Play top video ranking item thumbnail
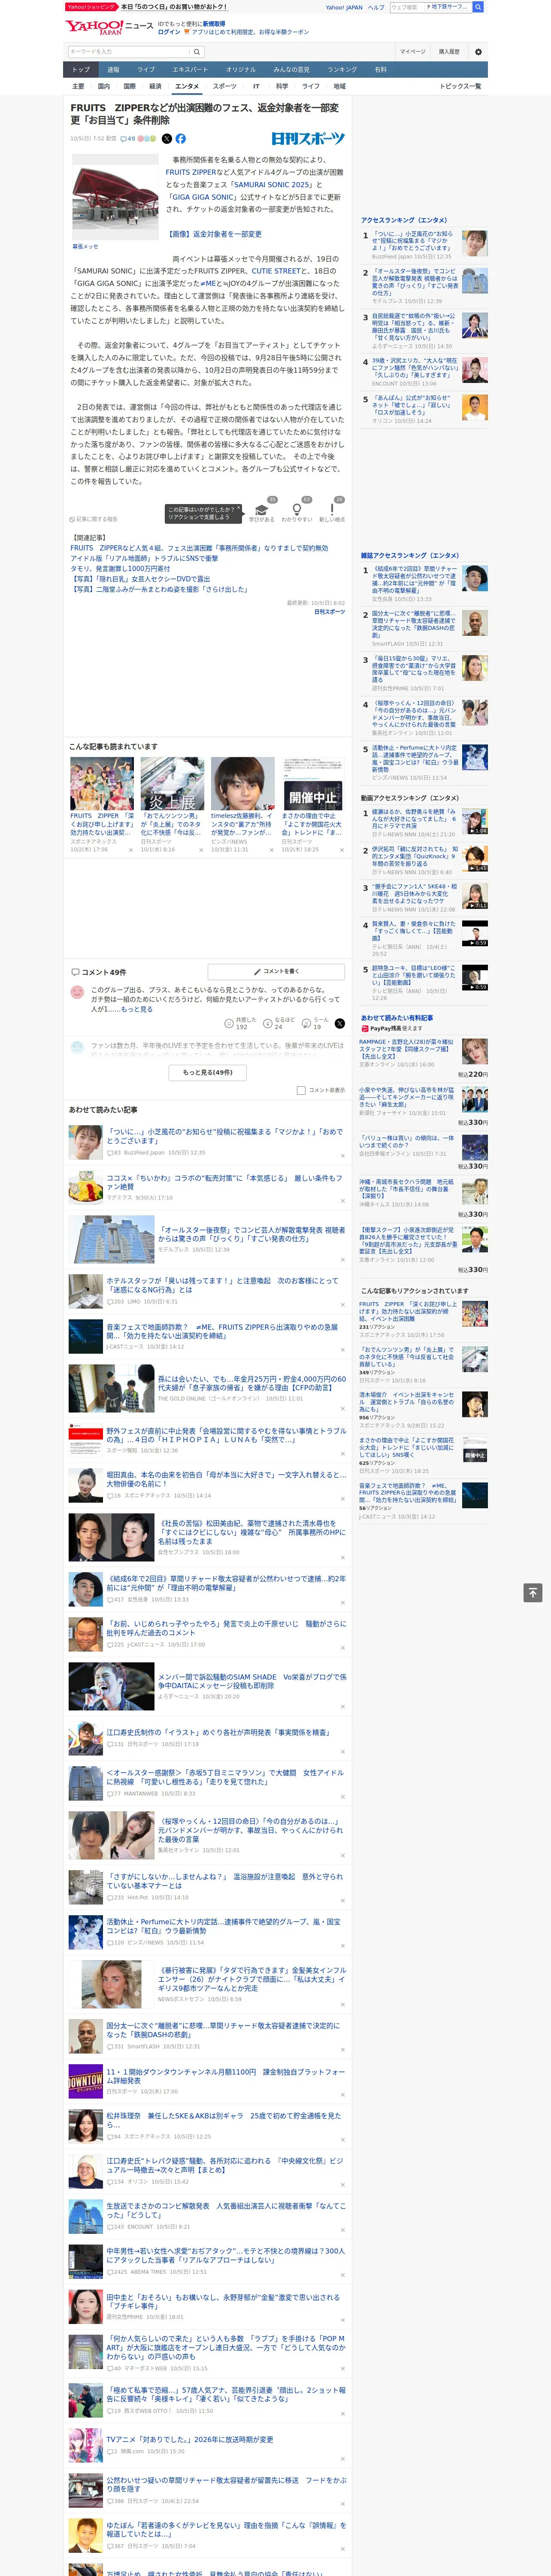The image size is (551, 2576). pyautogui.click(x=475, y=821)
